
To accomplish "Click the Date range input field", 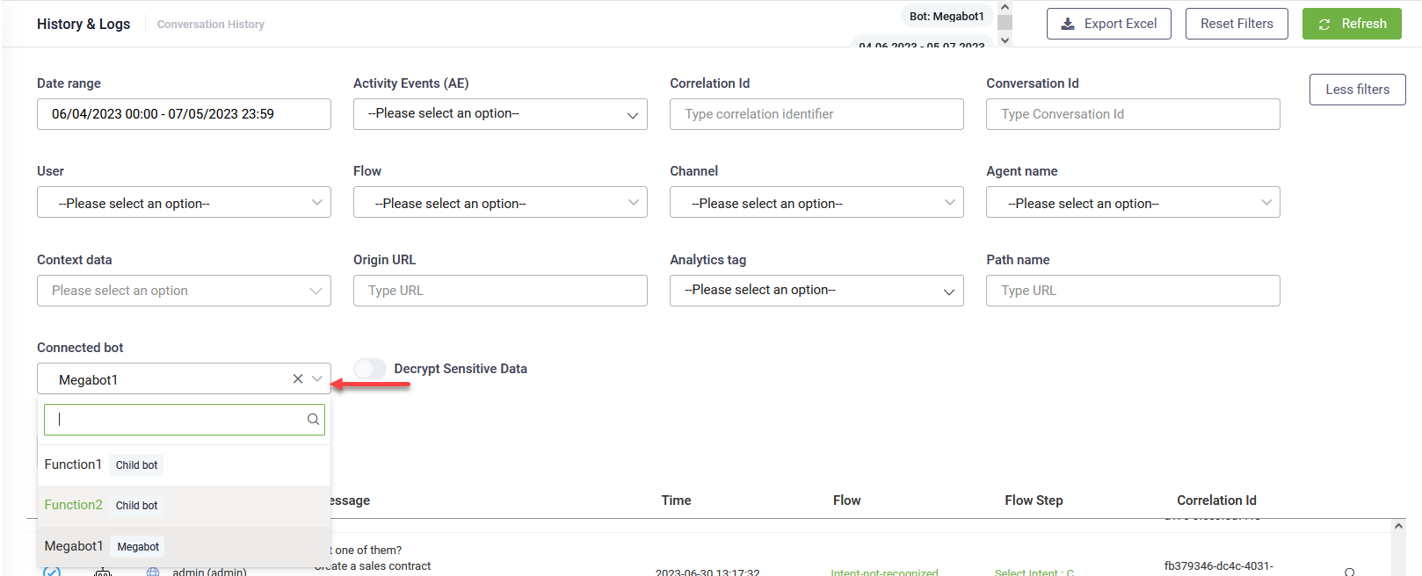I will (x=184, y=114).
